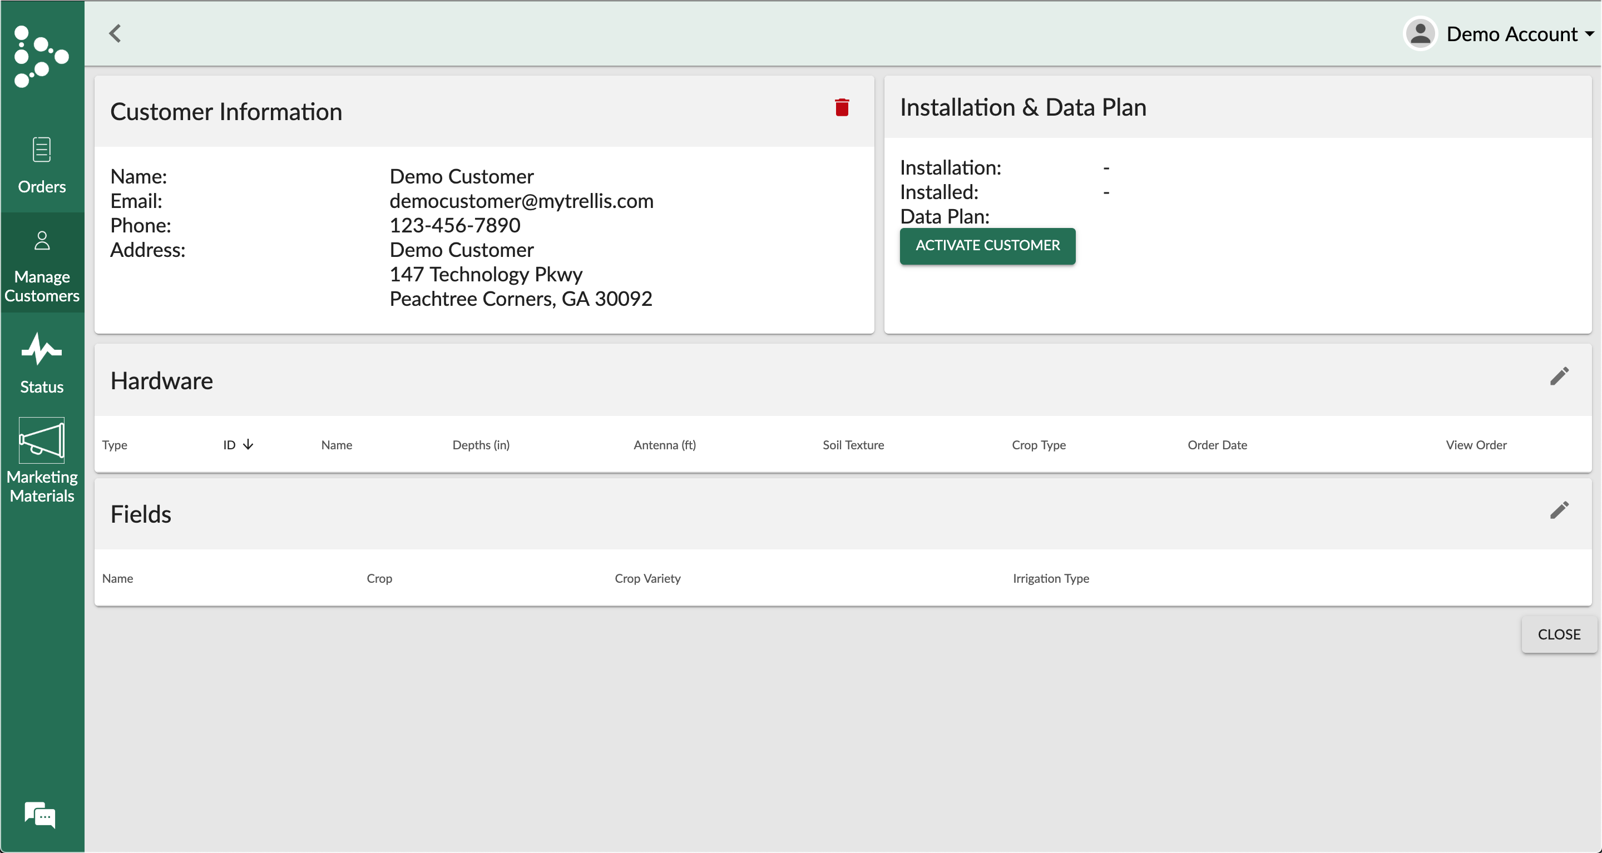Viewport: 1602px width, 853px height.
Task: Edit Fields section with pencil icon
Action: (1559, 510)
